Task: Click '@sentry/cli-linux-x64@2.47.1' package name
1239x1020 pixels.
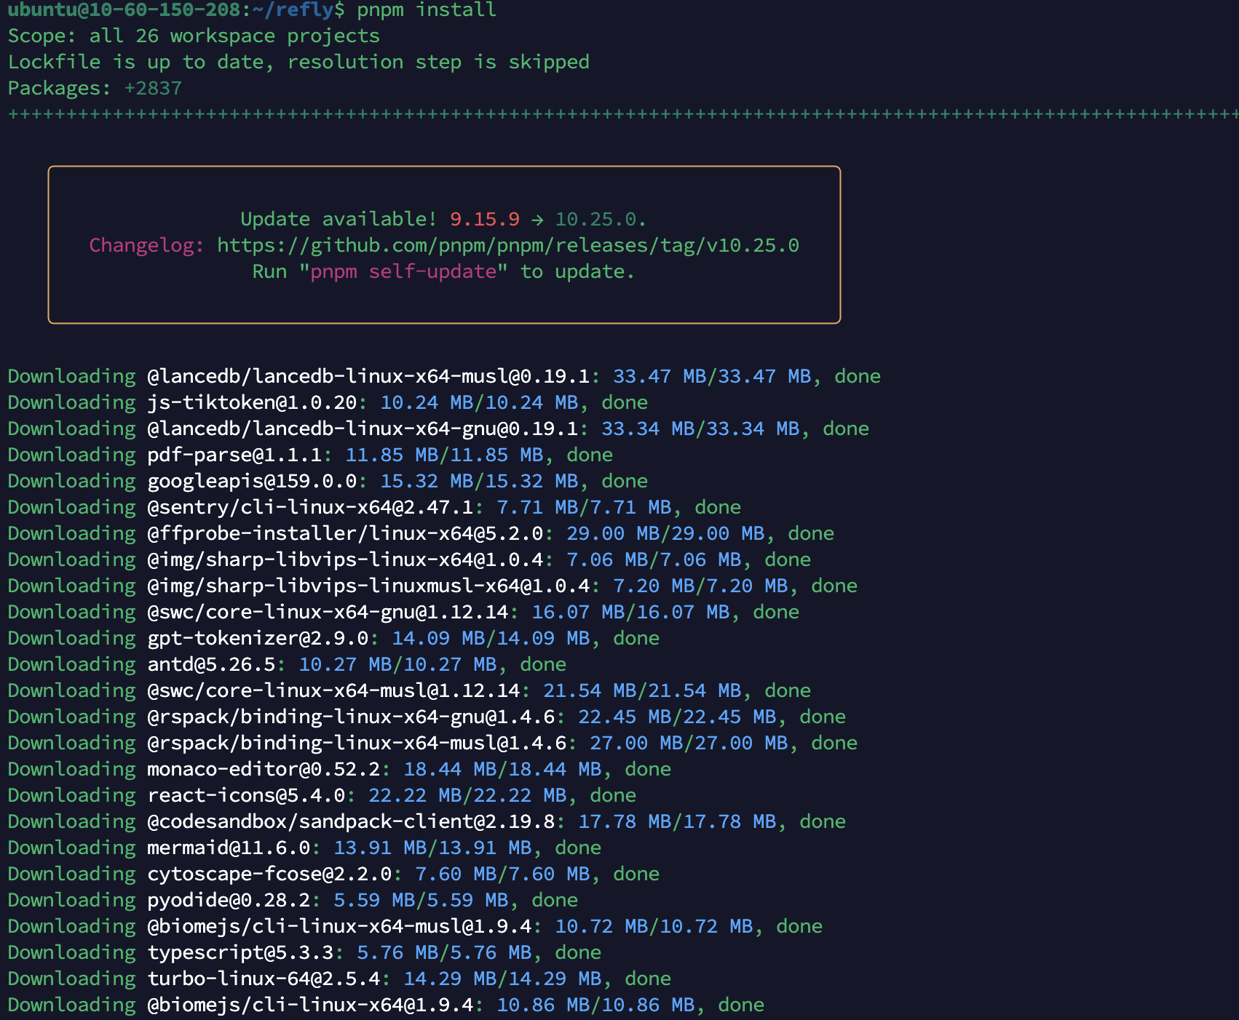Action: pos(310,508)
